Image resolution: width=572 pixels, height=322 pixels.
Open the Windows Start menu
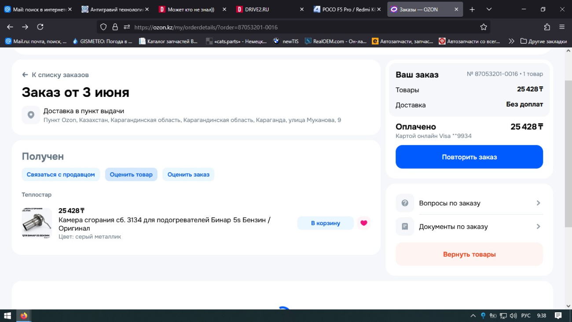(7, 316)
